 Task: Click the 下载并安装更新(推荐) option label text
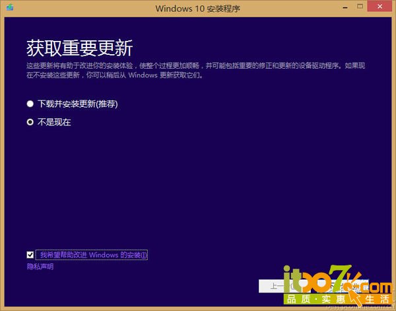[x=77, y=104]
